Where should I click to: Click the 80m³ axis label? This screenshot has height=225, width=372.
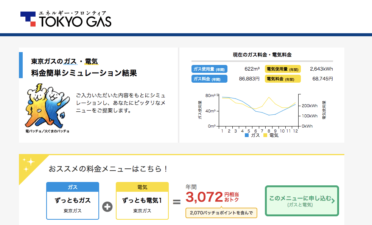[210, 96]
